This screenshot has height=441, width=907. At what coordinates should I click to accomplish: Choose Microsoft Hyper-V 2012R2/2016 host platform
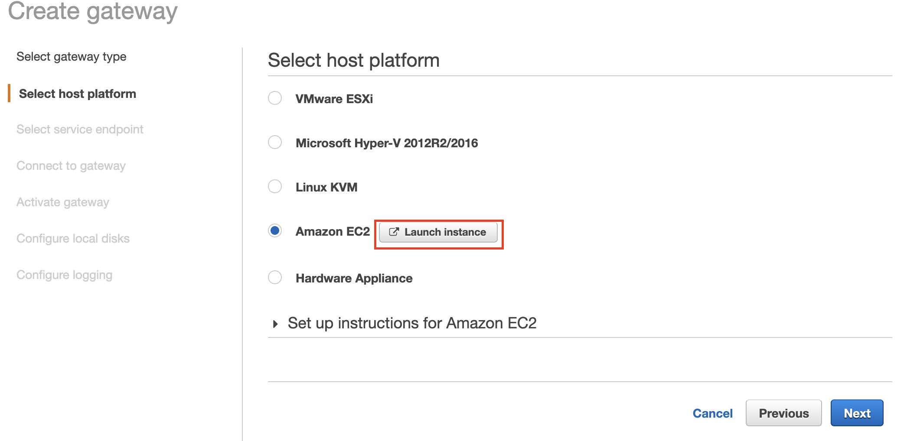(x=275, y=143)
